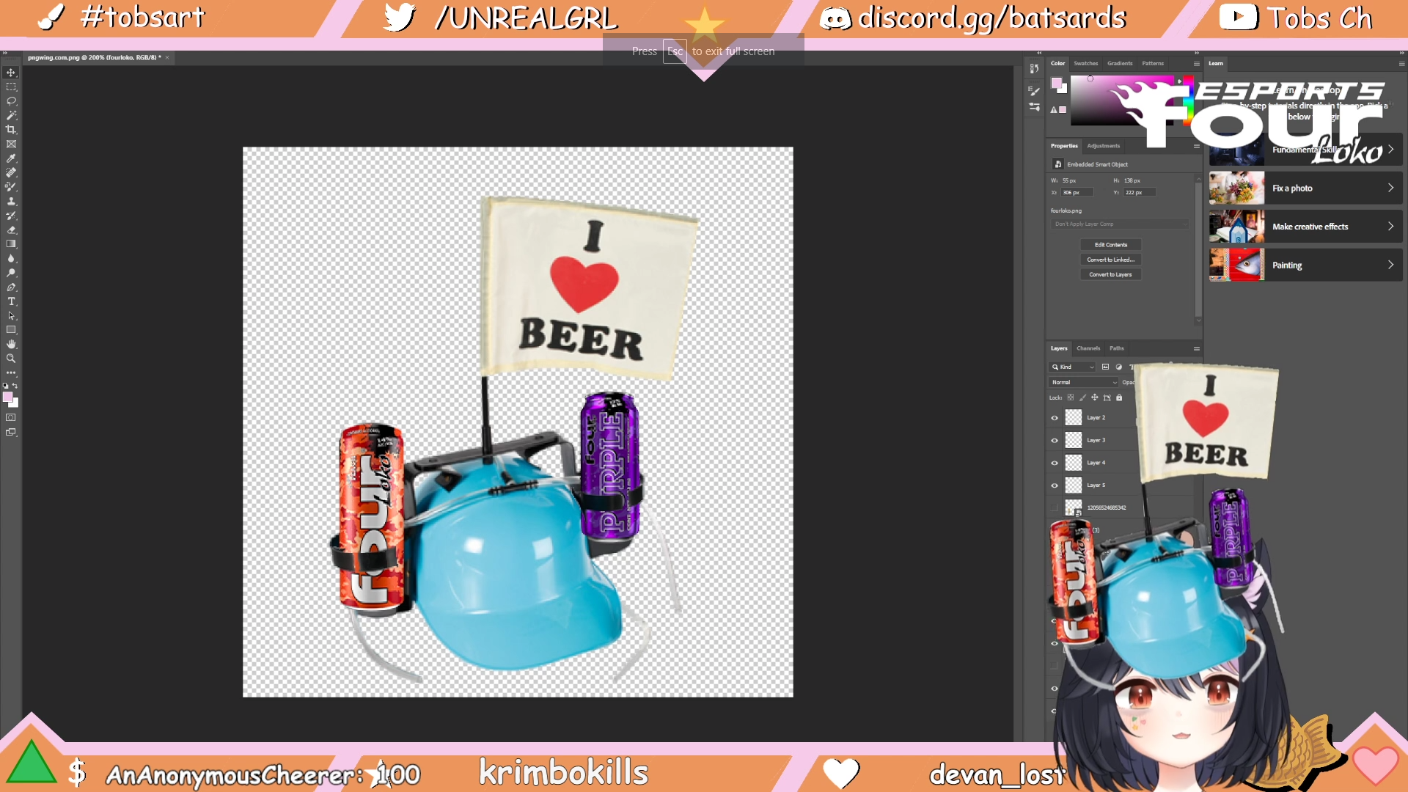This screenshot has height=792, width=1408.
Task: Select the Lasso tool
Action: coord(11,101)
